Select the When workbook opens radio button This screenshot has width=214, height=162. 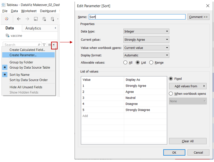(x=171, y=94)
